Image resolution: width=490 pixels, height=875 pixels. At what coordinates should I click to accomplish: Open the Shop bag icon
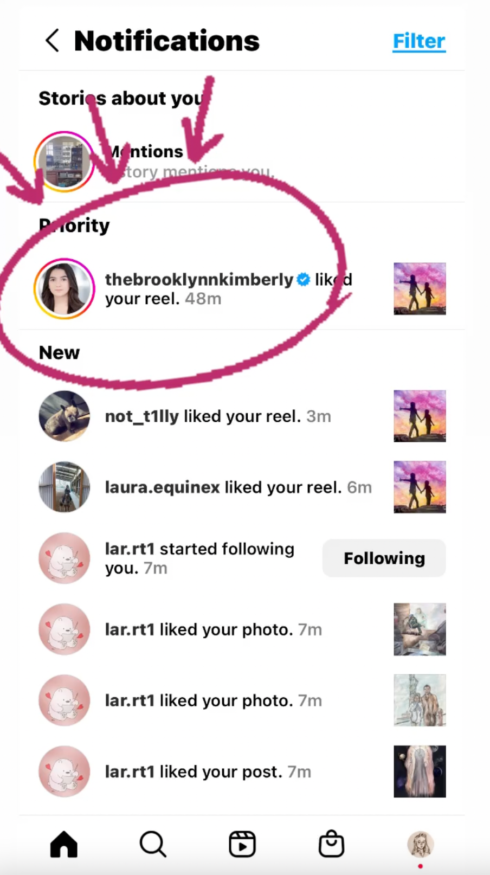click(331, 844)
